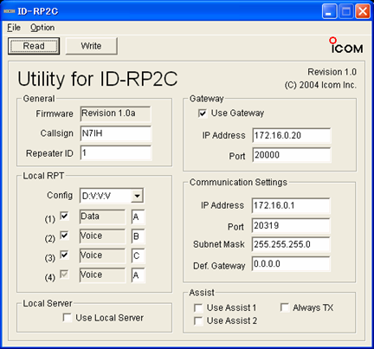
Task: Click the Read button
Action: [34, 46]
